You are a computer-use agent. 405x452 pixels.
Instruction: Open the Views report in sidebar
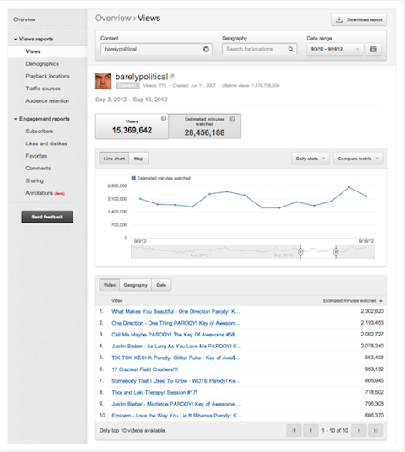point(33,51)
